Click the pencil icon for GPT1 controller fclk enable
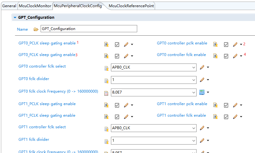The image size is (255, 153). point(235,117)
